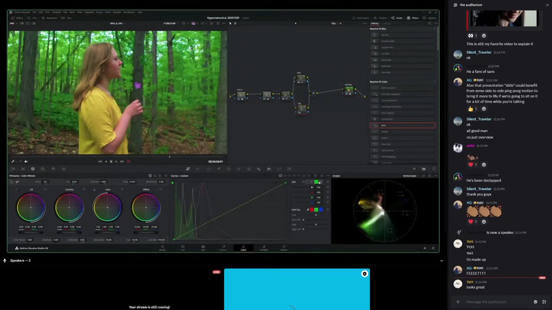Open the Curves palette icon
552x310 pixels.
(188, 169)
